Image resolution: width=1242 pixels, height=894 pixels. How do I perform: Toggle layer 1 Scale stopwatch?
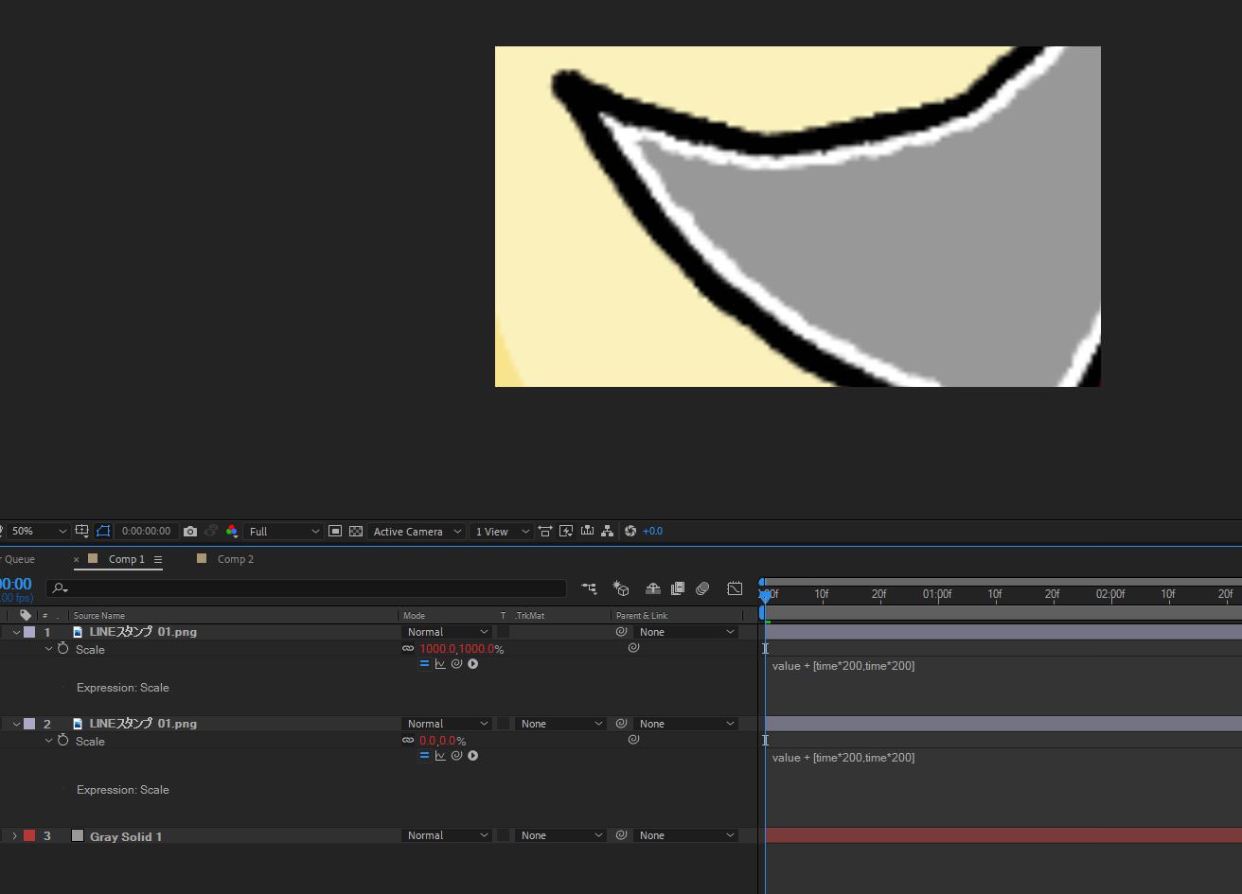(x=63, y=649)
